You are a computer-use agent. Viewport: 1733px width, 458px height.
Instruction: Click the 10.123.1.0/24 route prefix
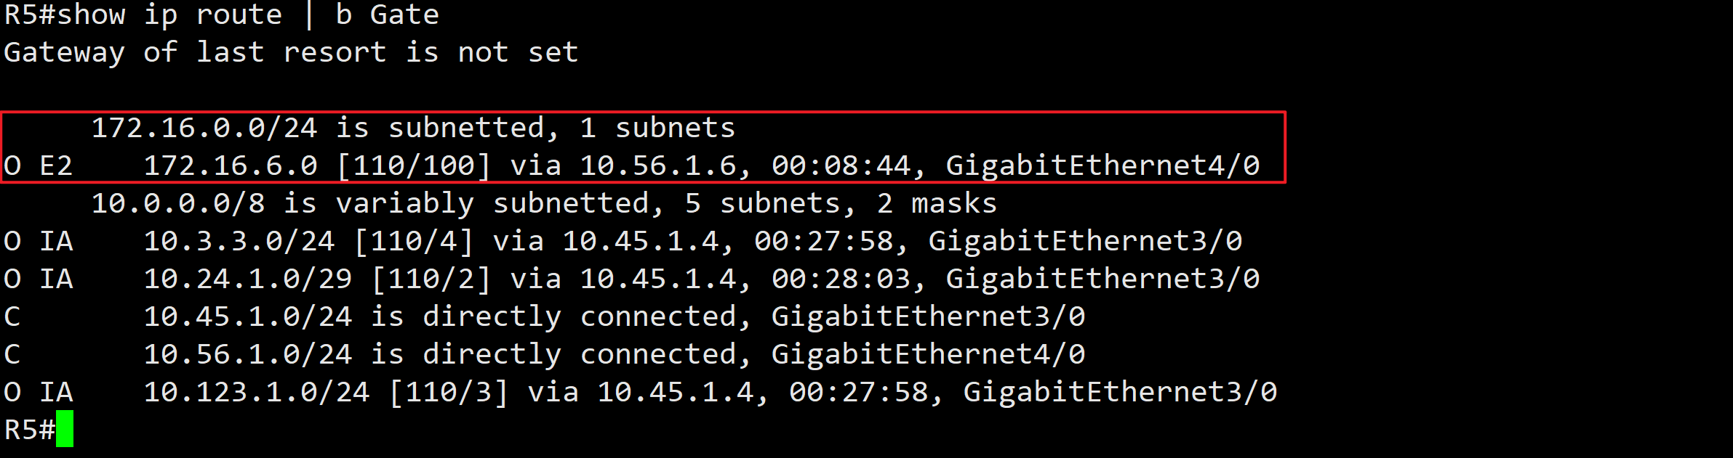(x=257, y=393)
